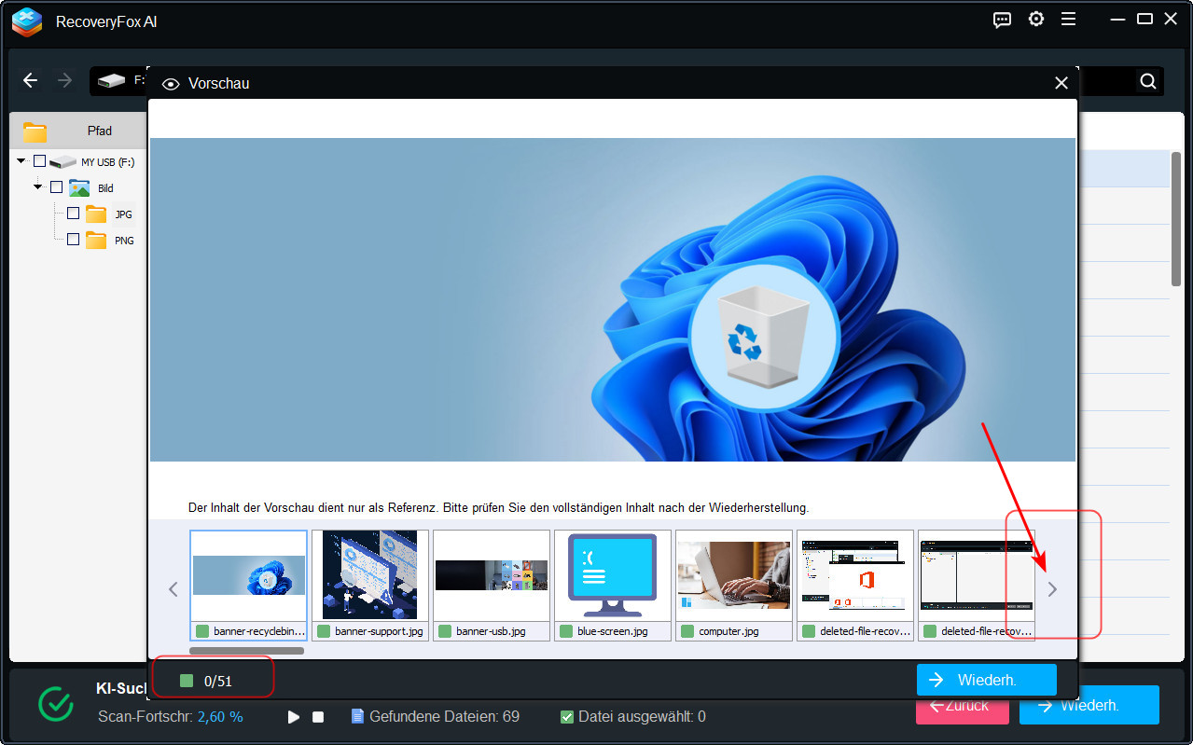Close the Vorschau preview dialog
Screen dimensions: 1193x745
1061,83
